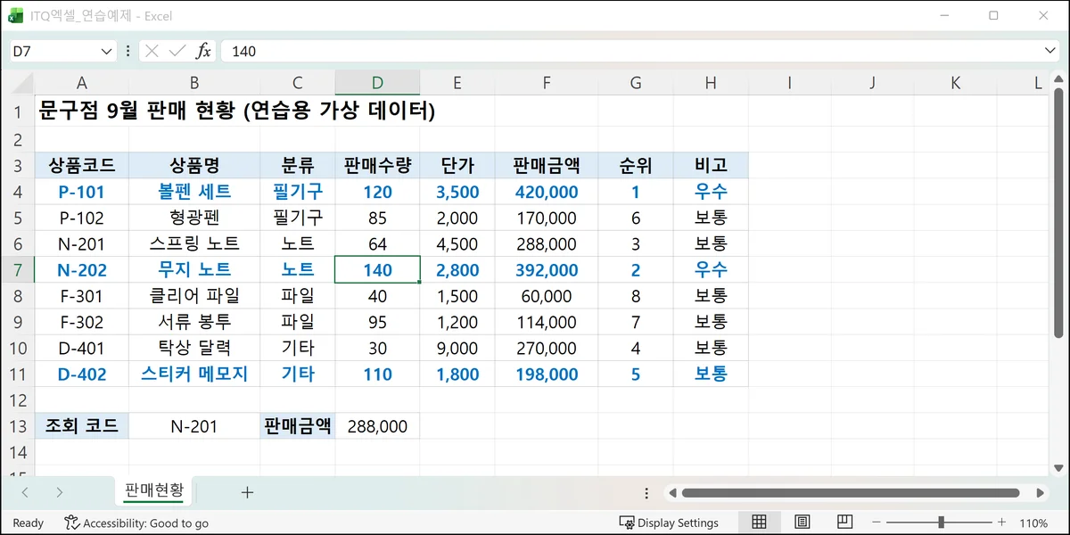Click the Excel app icon in title bar

(16, 15)
